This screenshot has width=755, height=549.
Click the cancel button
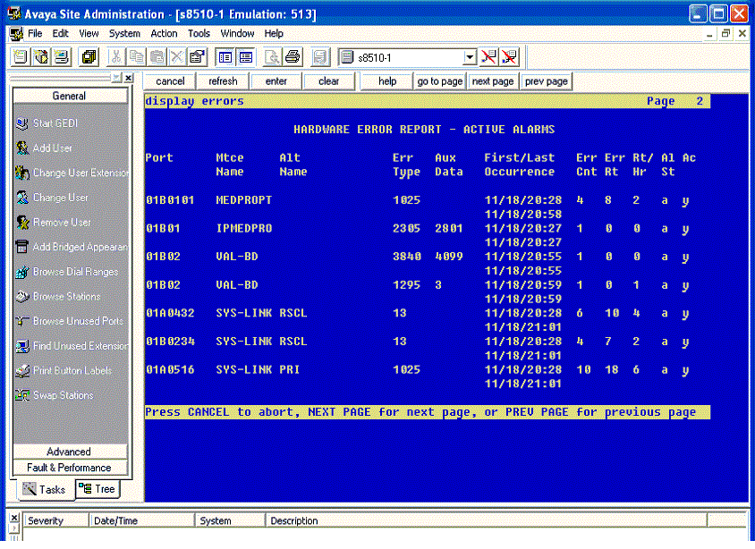coord(170,81)
